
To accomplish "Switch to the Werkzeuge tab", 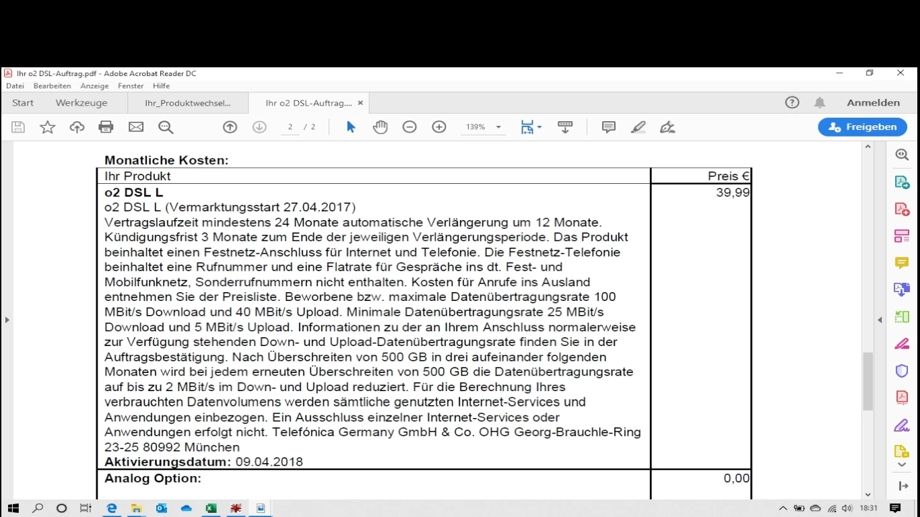I will pyautogui.click(x=81, y=103).
